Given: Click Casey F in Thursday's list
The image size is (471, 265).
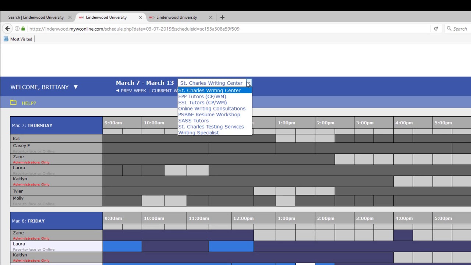Looking at the screenshot, I should (x=21, y=146).
